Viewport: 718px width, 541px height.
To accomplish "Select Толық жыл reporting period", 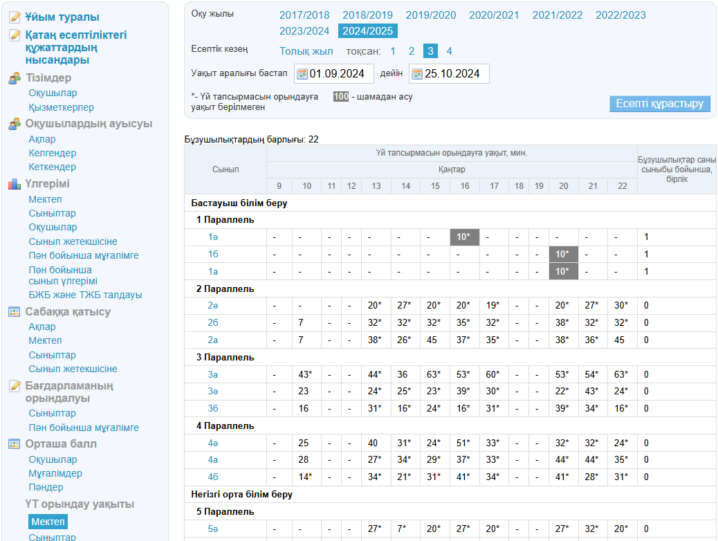I will click(306, 51).
